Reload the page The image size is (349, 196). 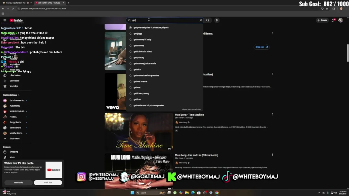tap(13, 8)
